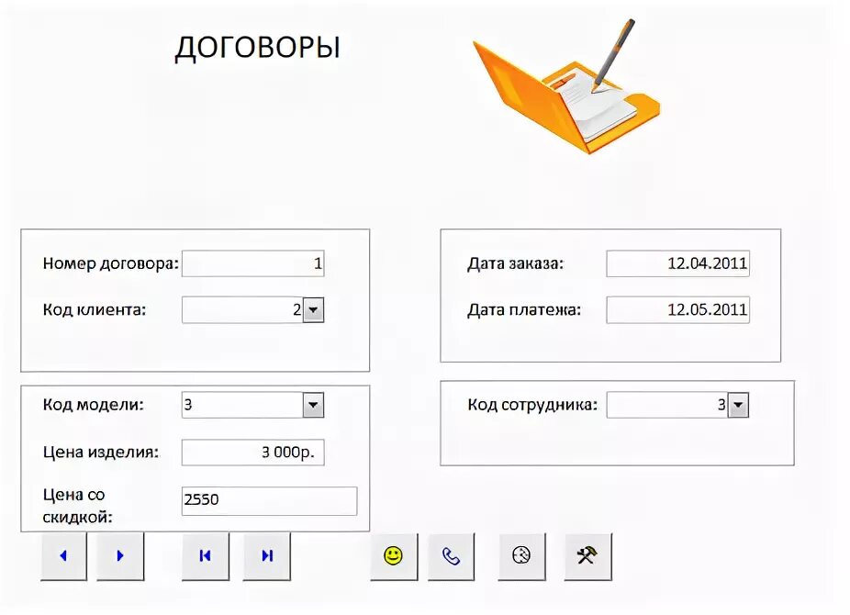Screen dimensions: 850x615
Task: Expand the Код модели dropdown list
Action: point(311,405)
